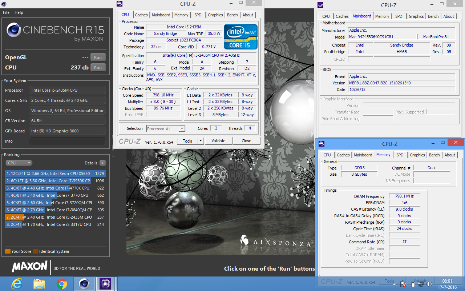Run the CPU benchmark showing 237 cb
The width and height of the screenshot is (465, 291).
pyautogui.click(x=98, y=68)
